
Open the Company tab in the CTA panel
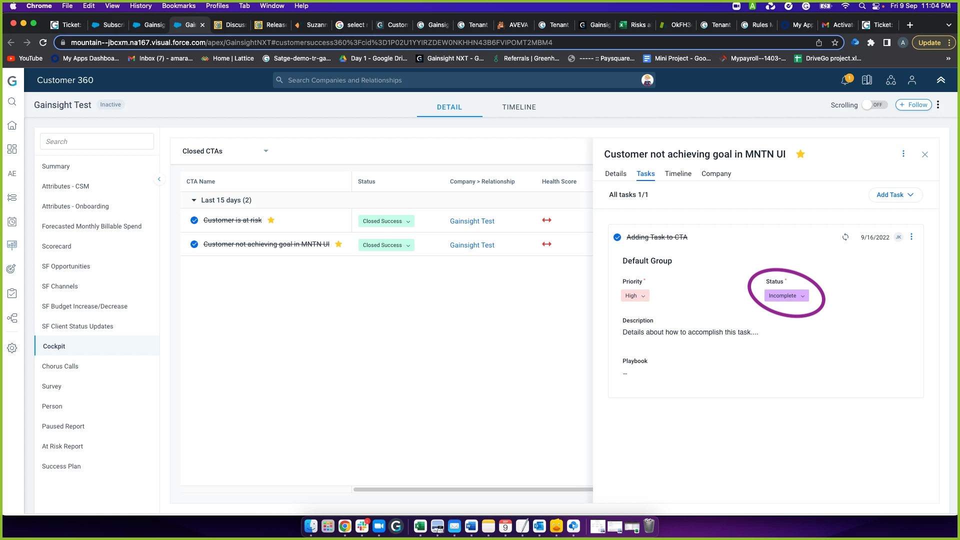tap(716, 173)
